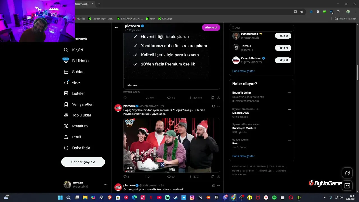Open Windows Start menu

pyautogui.click(x=60, y=198)
